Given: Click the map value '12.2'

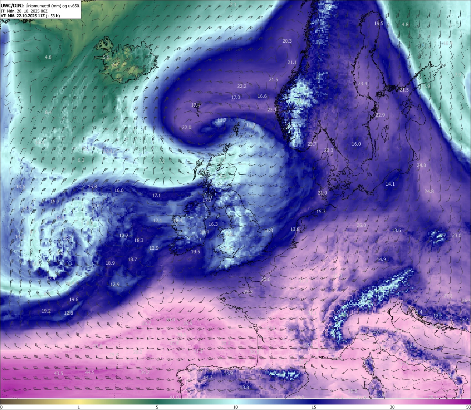Looking at the screenshot, I should (124, 235).
